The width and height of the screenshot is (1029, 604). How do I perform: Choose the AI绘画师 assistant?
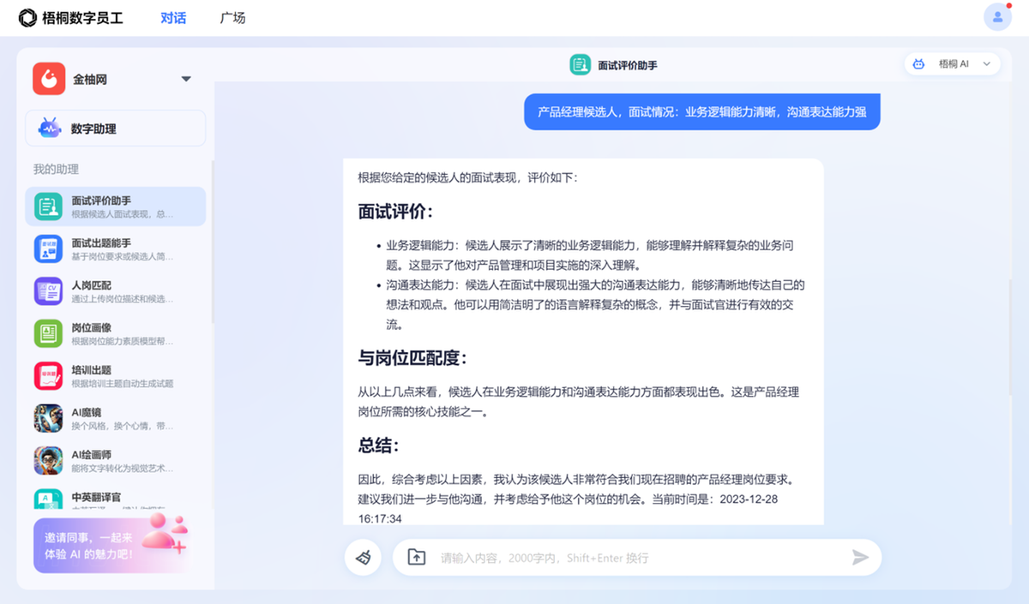tap(48, 461)
